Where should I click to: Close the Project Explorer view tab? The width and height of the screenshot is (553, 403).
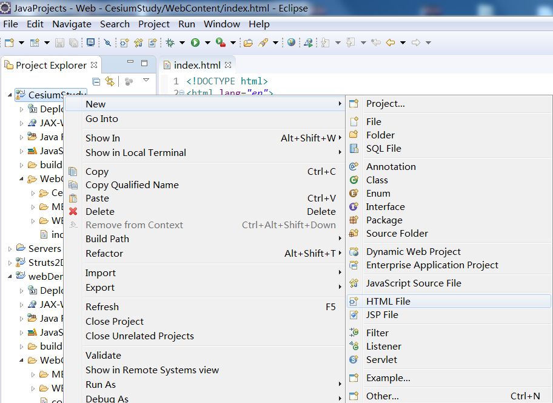coord(94,65)
